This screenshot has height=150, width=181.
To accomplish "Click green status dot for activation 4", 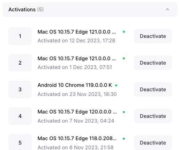I will (x=124, y=112).
